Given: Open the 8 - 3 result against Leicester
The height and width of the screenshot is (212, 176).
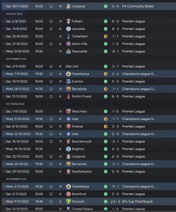Looking at the screenshot, I should click(x=115, y=29).
